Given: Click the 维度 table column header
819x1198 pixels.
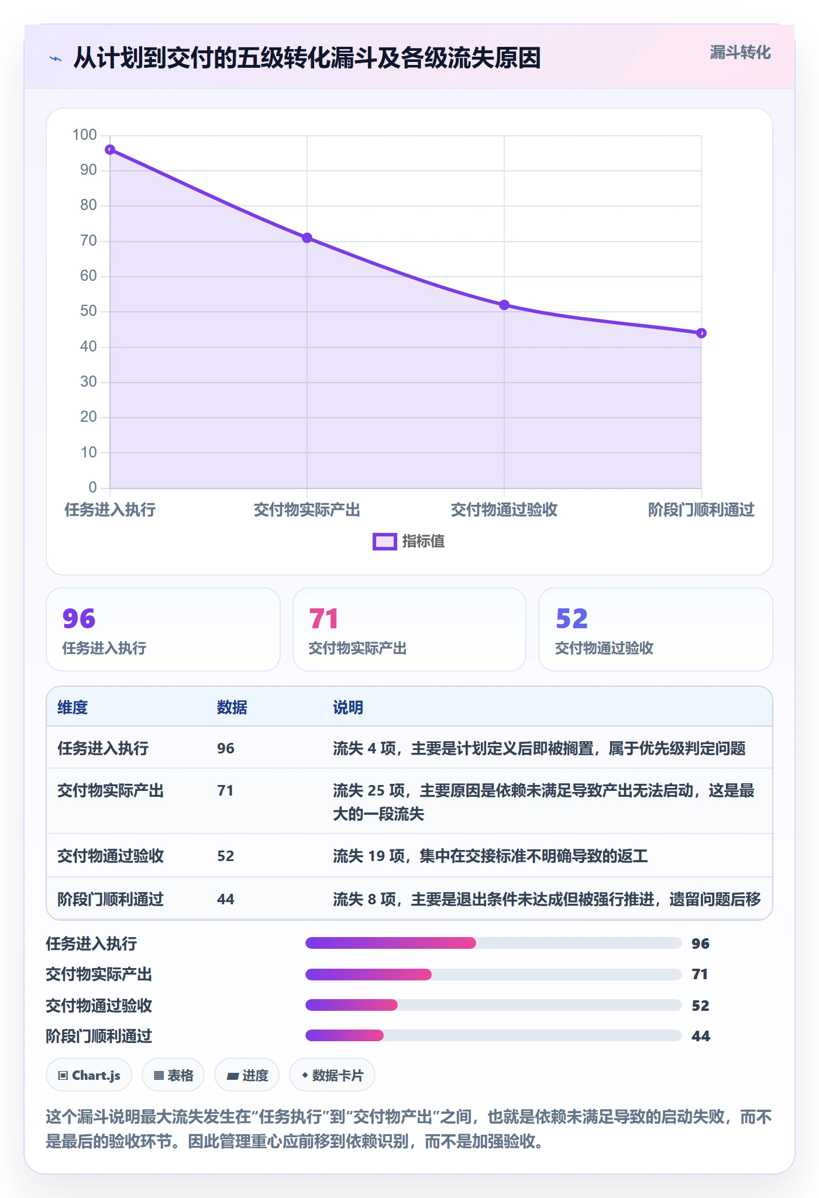Looking at the screenshot, I should tap(73, 707).
